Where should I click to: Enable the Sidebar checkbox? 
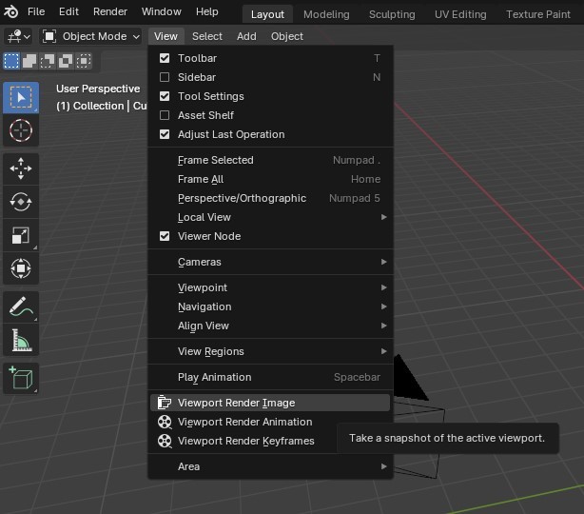[x=165, y=77]
